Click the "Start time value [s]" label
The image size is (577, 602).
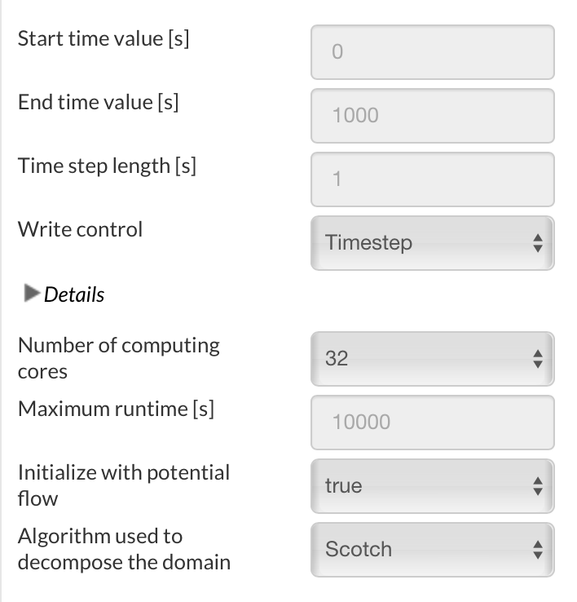[x=104, y=38]
